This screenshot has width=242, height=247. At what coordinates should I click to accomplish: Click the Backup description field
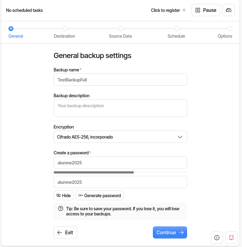(x=120, y=108)
